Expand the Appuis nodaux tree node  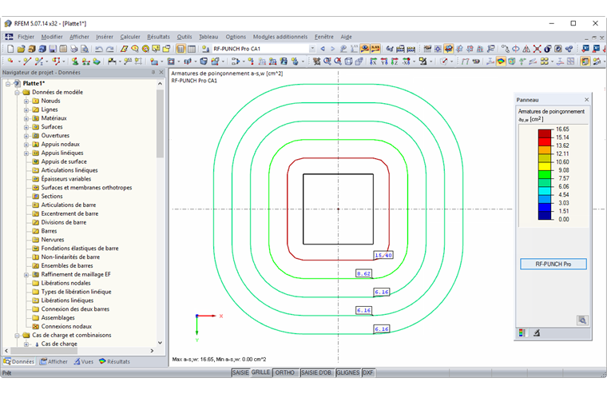click(x=26, y=145)
